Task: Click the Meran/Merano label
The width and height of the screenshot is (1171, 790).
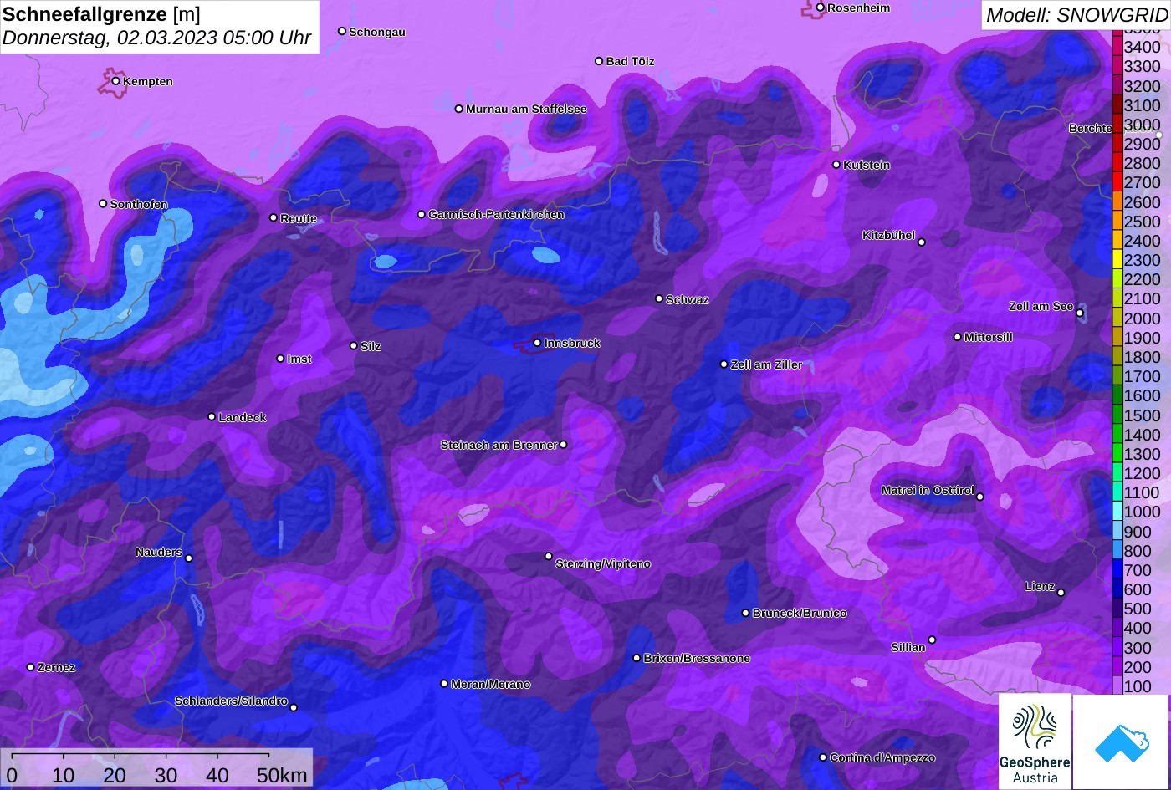Action: click(491, 684)
